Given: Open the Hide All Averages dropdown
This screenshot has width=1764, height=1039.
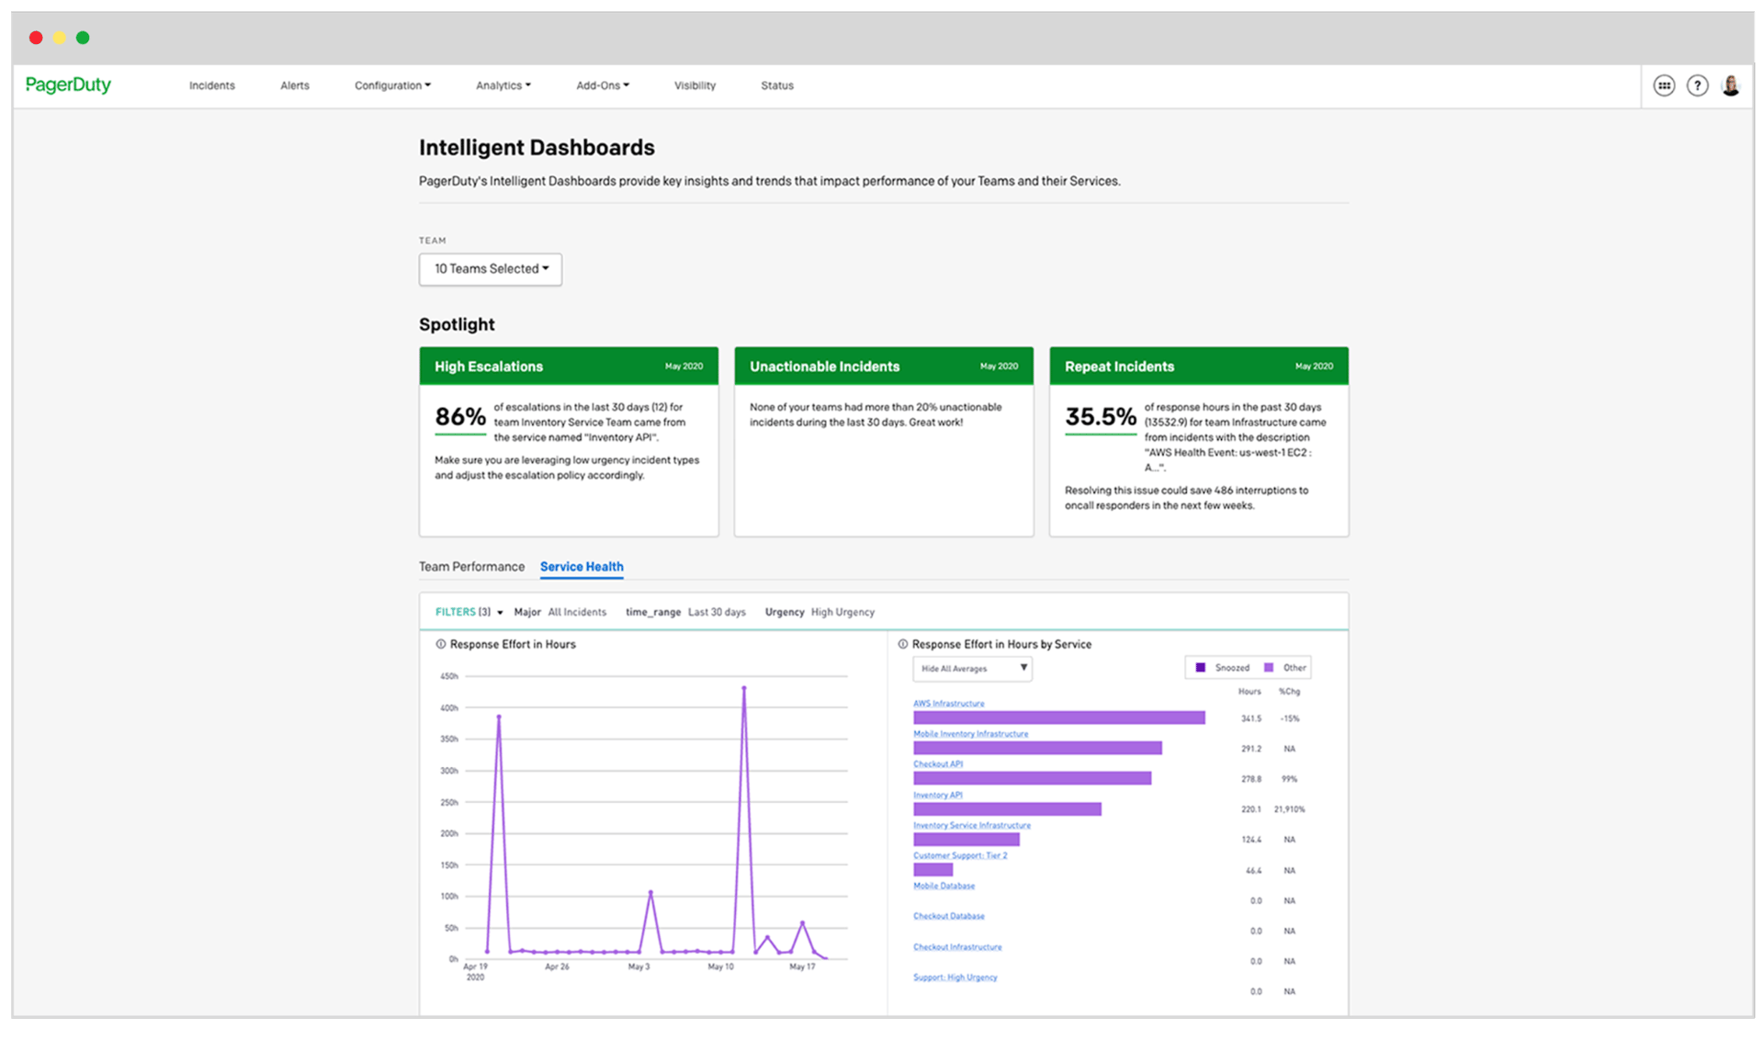Looking at the screenshot, I should (971, 669).
